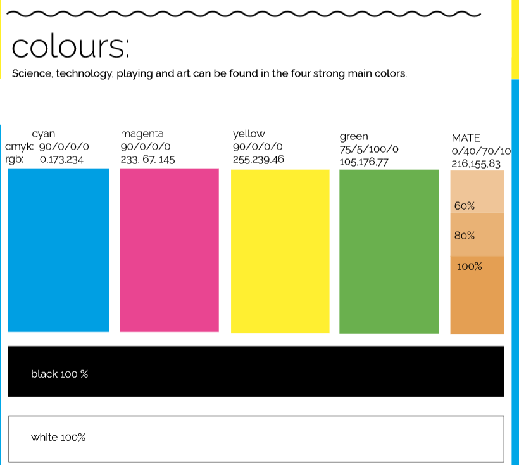Screen dimensions: 519x465
Task: Click the wavy line above the heading
Action: click(247, 13)
